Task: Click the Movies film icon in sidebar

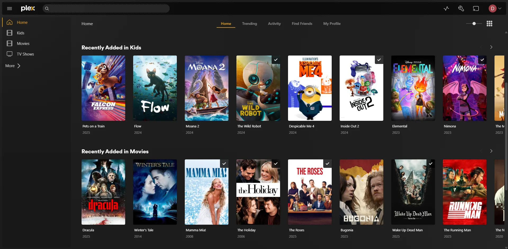Action: tap(10, 43)
